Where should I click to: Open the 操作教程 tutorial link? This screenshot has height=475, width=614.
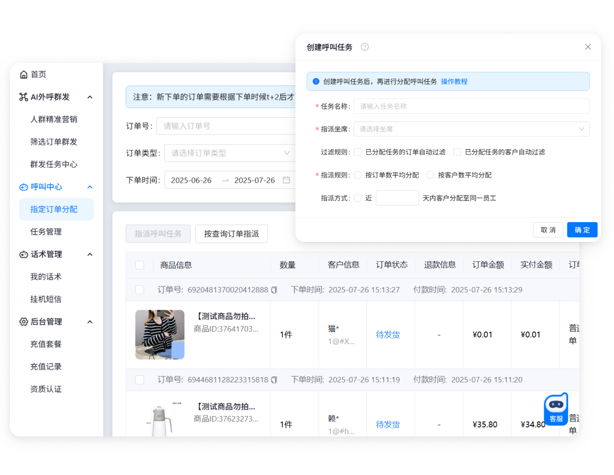[454, 81]
